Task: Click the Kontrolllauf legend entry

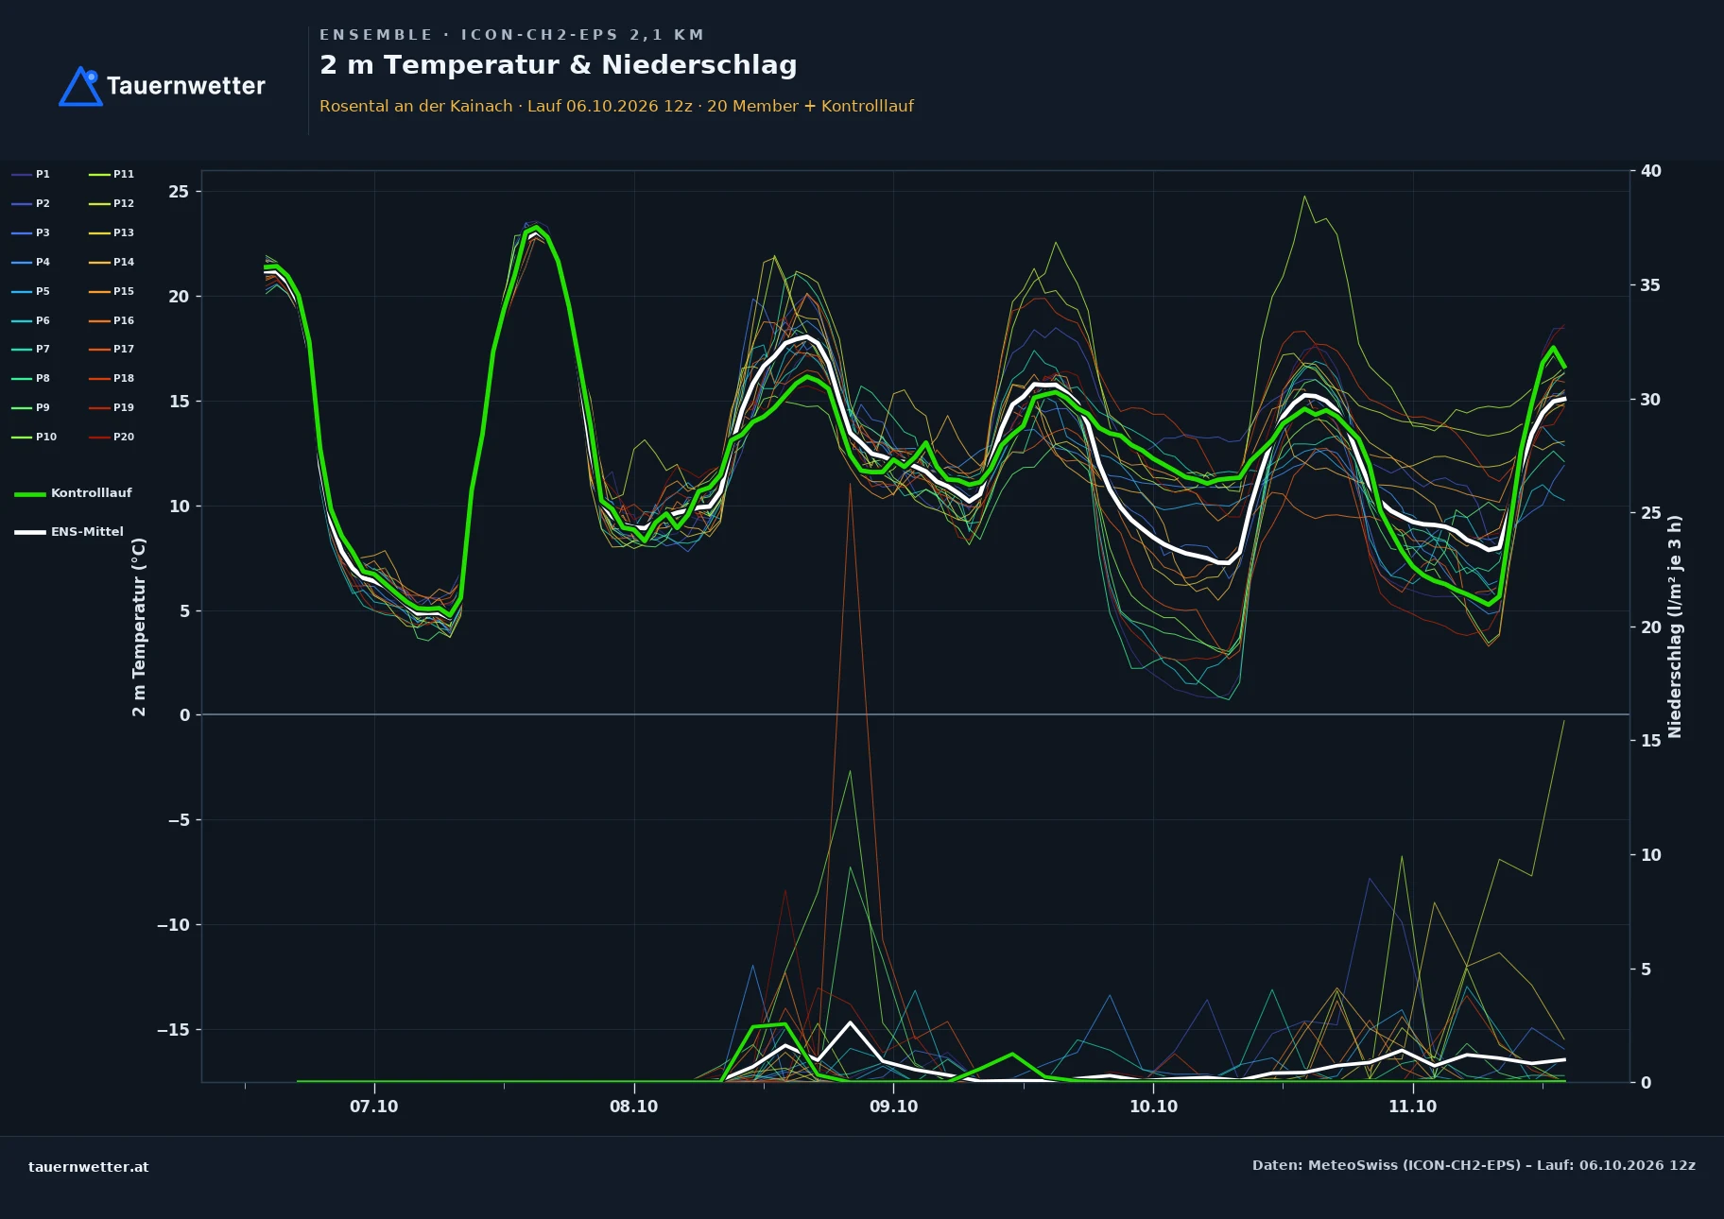Action: point(73,493)
